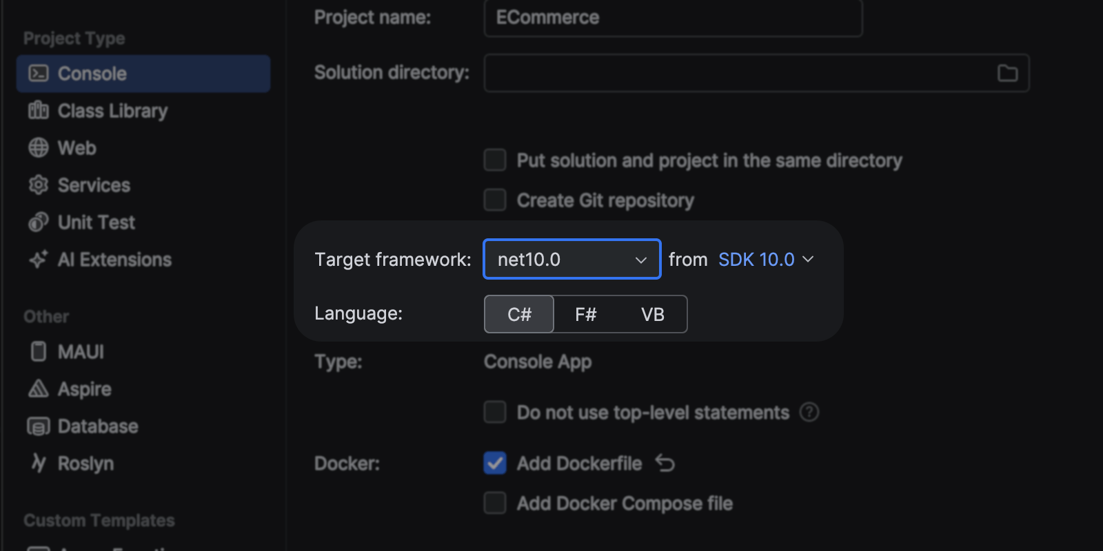
Task: Select the Console project type icon
Action: 39,73
